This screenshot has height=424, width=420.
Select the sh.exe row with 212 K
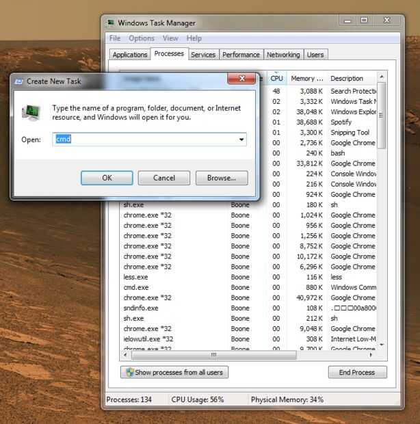pyautogui.click(x=248, y=318)
